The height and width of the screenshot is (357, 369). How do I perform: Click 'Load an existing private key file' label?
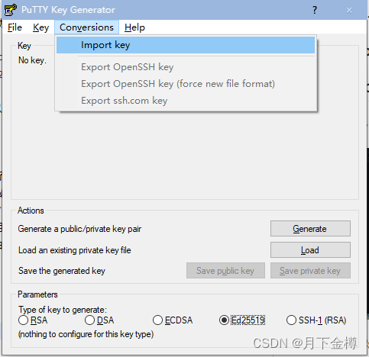click(x=75, y=250)
